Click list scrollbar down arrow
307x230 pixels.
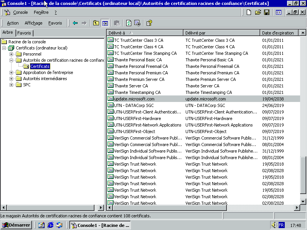pos(303,202)
